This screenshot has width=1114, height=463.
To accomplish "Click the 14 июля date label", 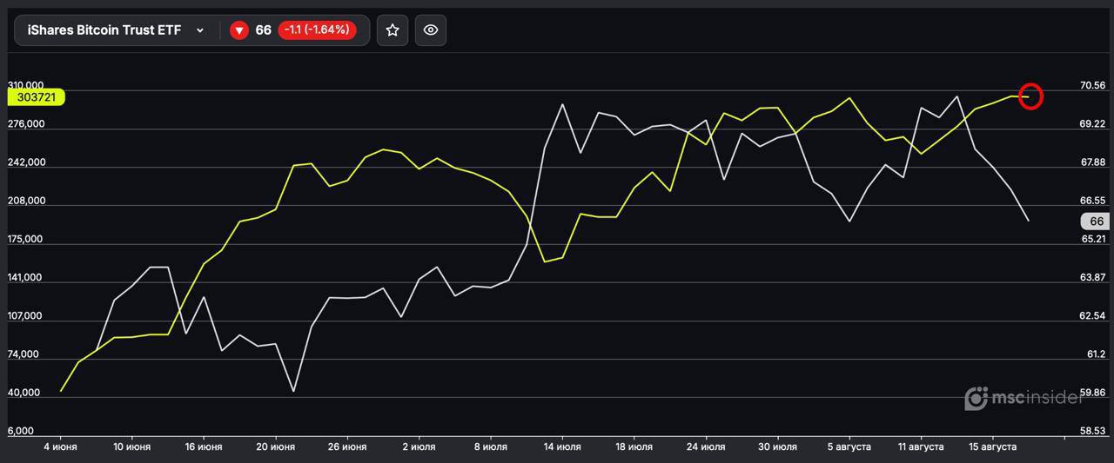I will click(563, 446).
